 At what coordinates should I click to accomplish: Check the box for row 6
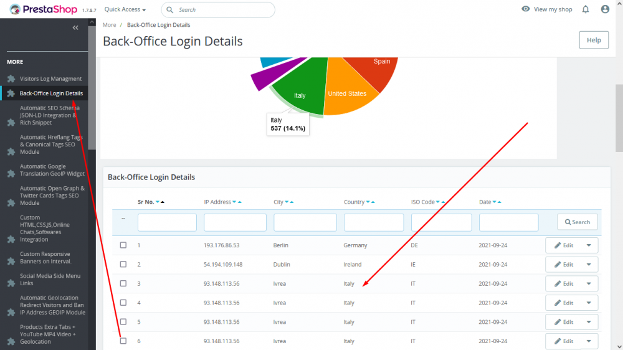tap(123, 341)
